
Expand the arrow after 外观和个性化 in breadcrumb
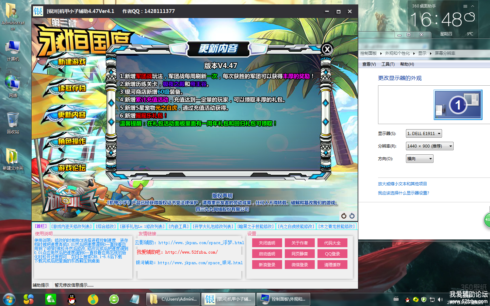[414, 53]
